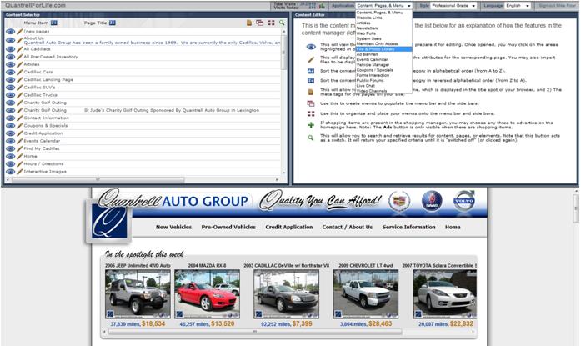
Task: Select the Hours / Directions menu item
Action: tap(43, 163)
